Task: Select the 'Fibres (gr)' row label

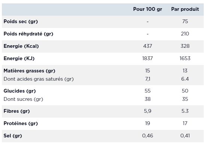Action: tap(17, 111)
